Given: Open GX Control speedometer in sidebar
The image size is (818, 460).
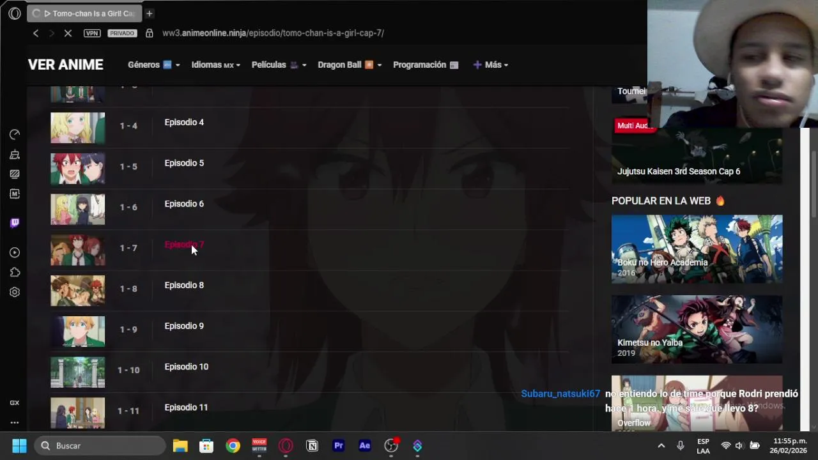Looking at the screenshot, I should click(x=14, y=134).
